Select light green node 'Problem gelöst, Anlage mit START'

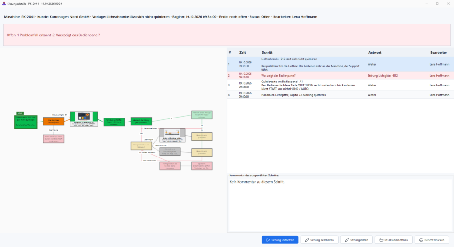click(x=202, y=115)
